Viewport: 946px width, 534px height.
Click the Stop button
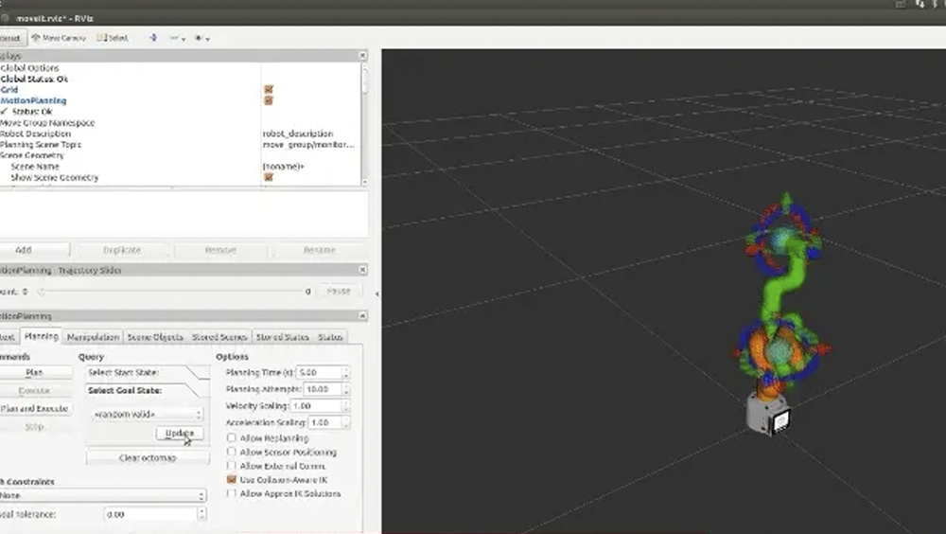point(34,426)
